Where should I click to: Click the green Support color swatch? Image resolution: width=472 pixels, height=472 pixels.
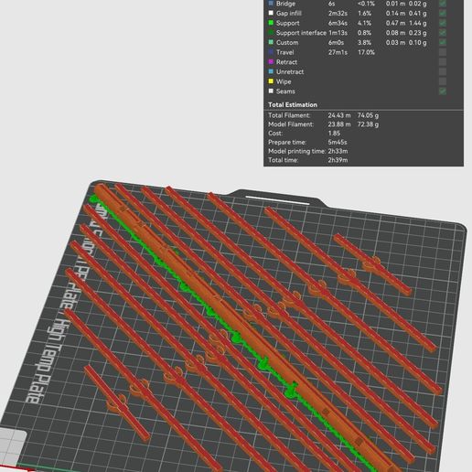tap(271, 23)
